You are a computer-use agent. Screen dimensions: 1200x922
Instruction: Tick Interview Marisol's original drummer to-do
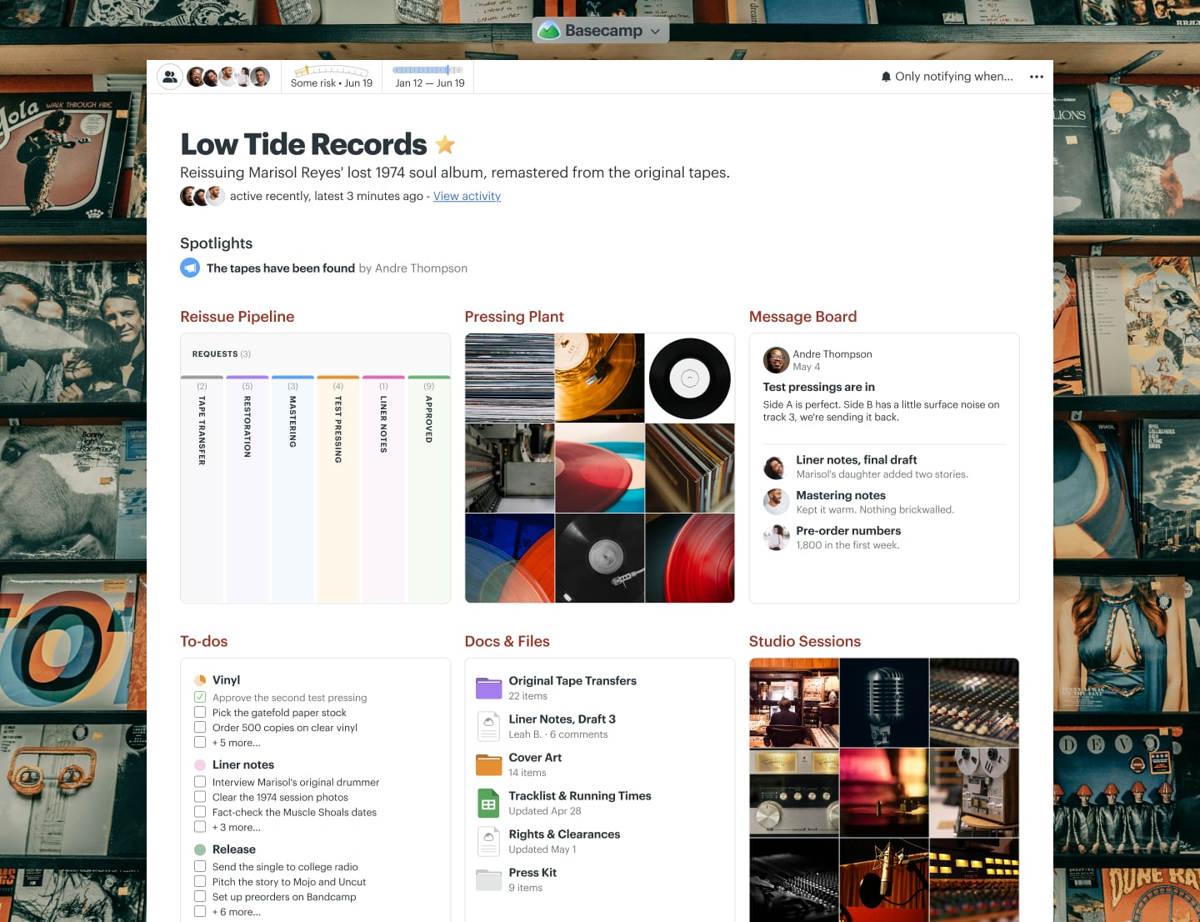click(x=200, y=782)
